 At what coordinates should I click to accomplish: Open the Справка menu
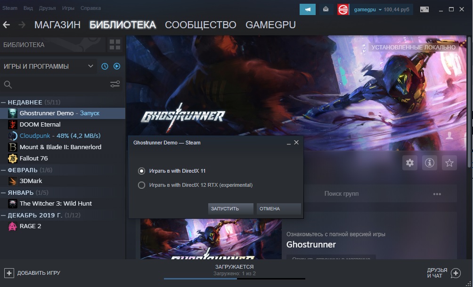click(x=90, y=8)
